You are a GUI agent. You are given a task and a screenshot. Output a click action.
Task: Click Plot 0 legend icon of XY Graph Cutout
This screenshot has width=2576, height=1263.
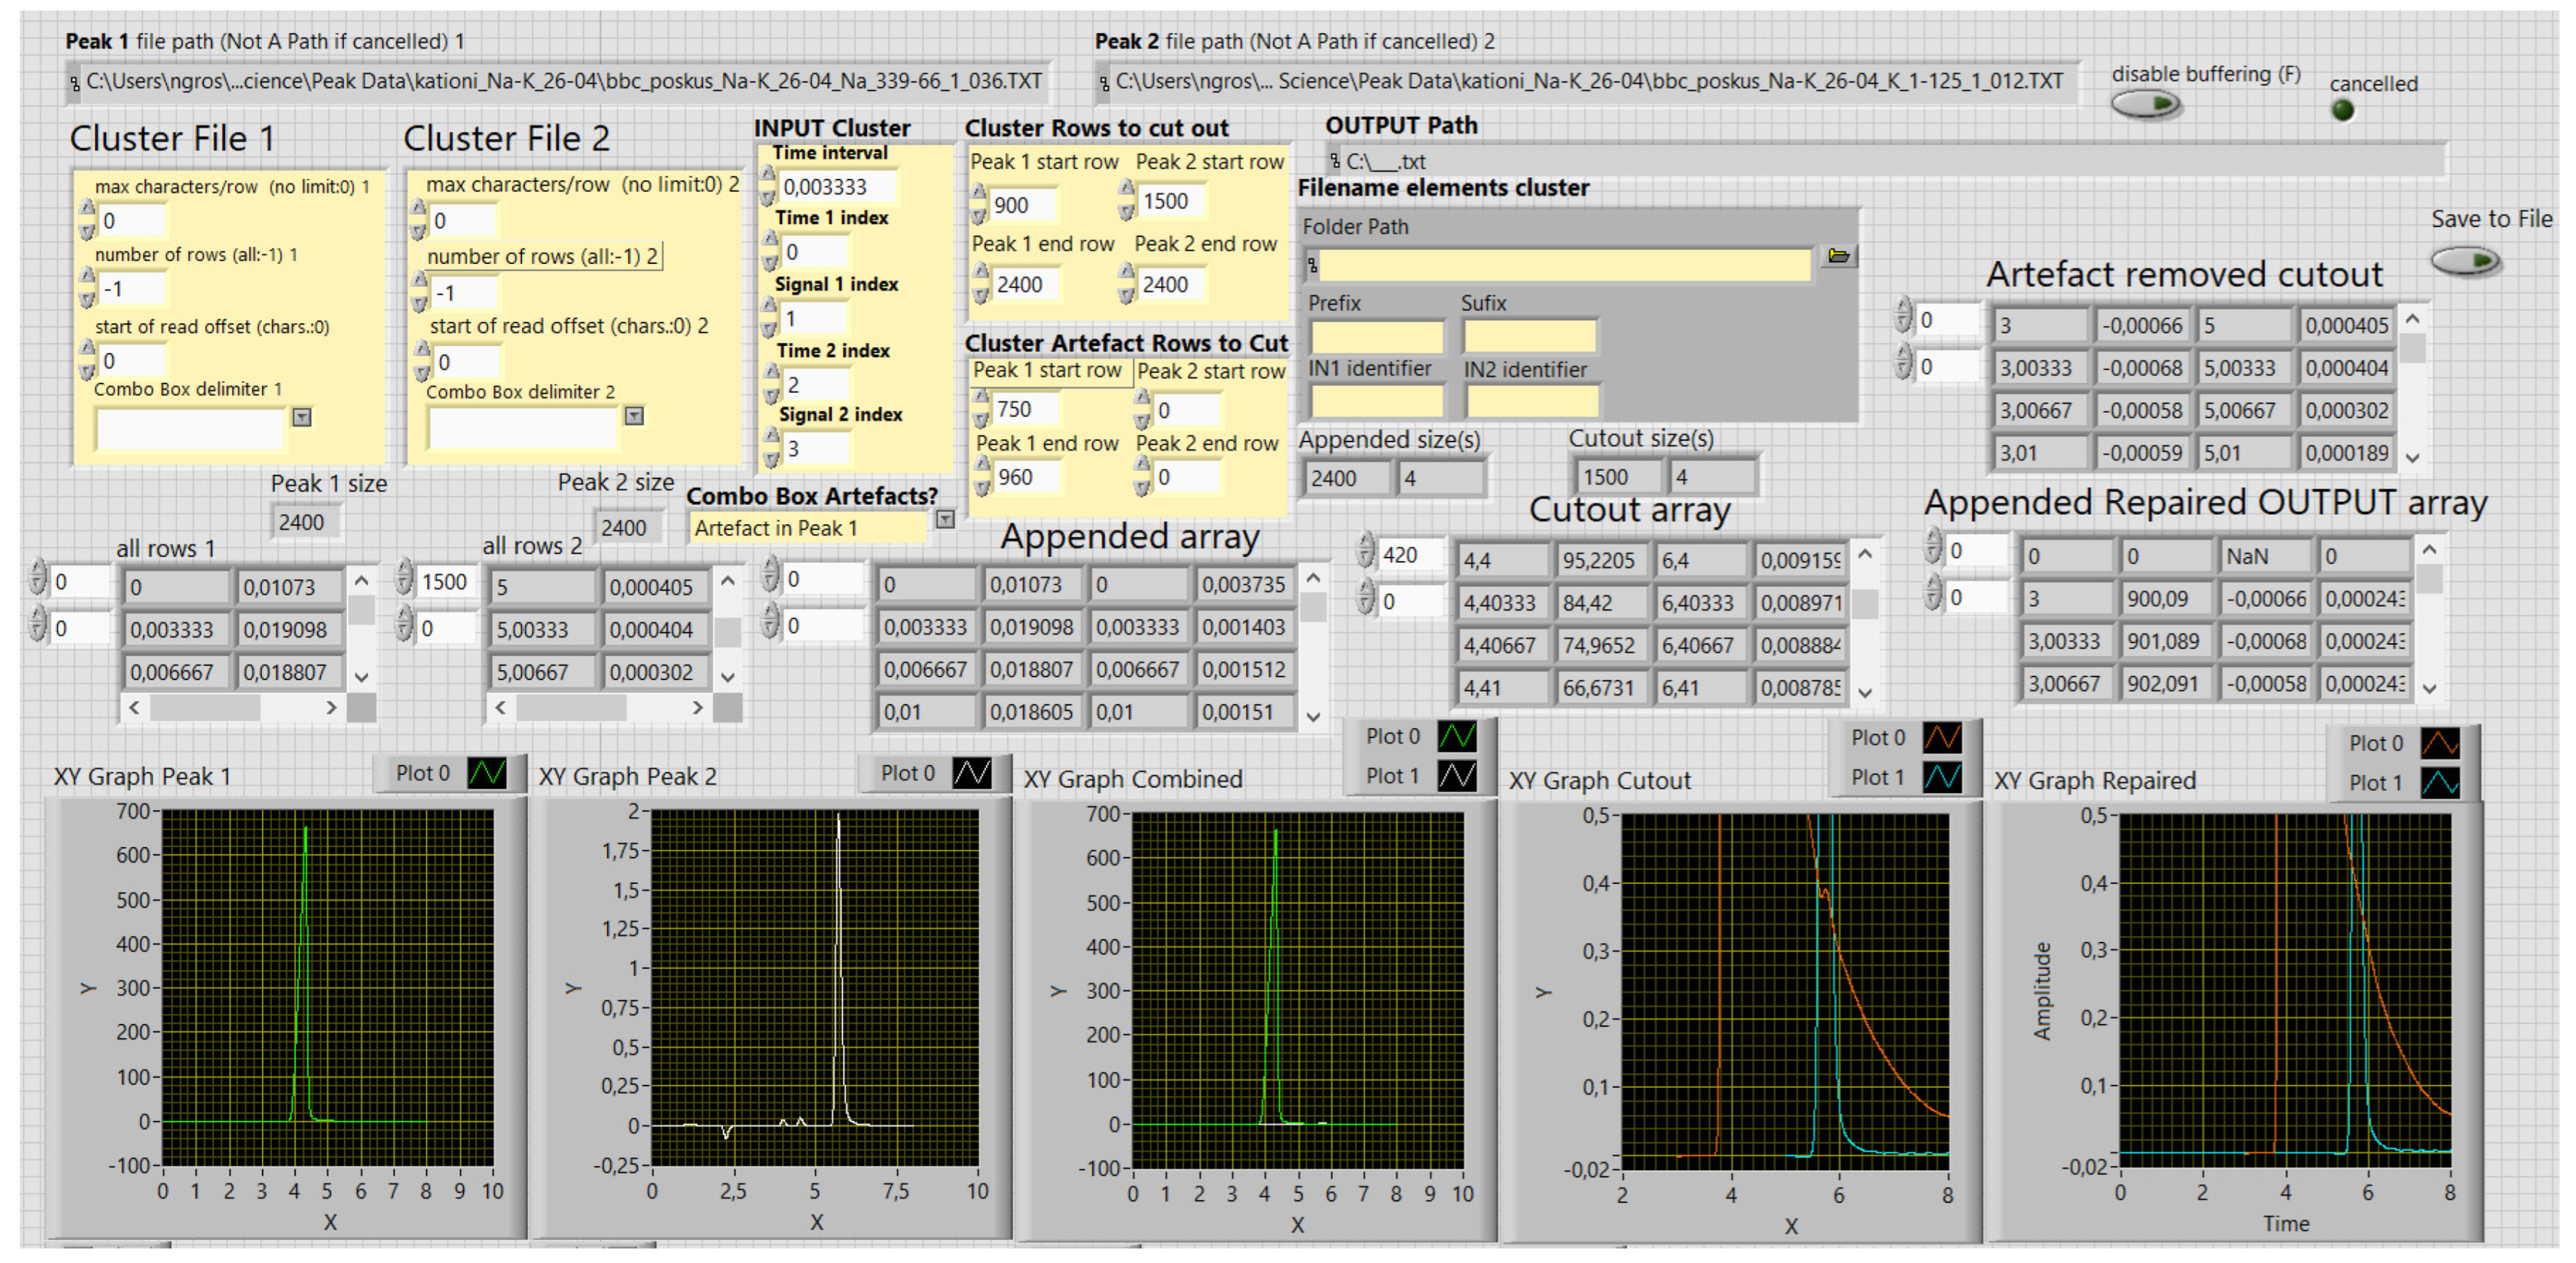click(1942, 738)
